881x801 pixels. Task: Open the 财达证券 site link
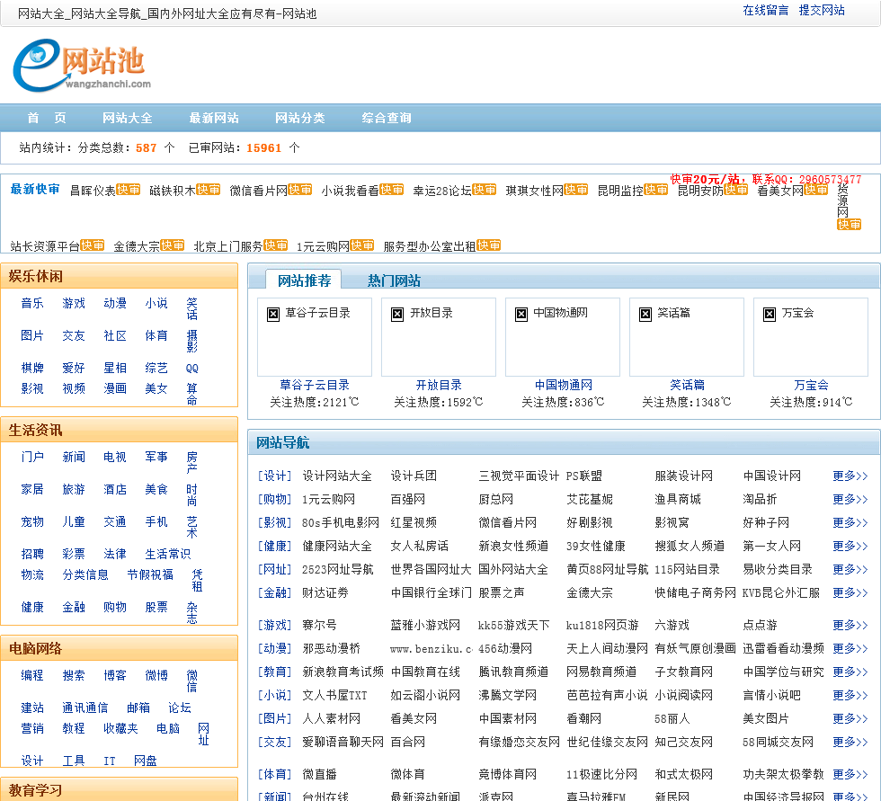[325, 592]
